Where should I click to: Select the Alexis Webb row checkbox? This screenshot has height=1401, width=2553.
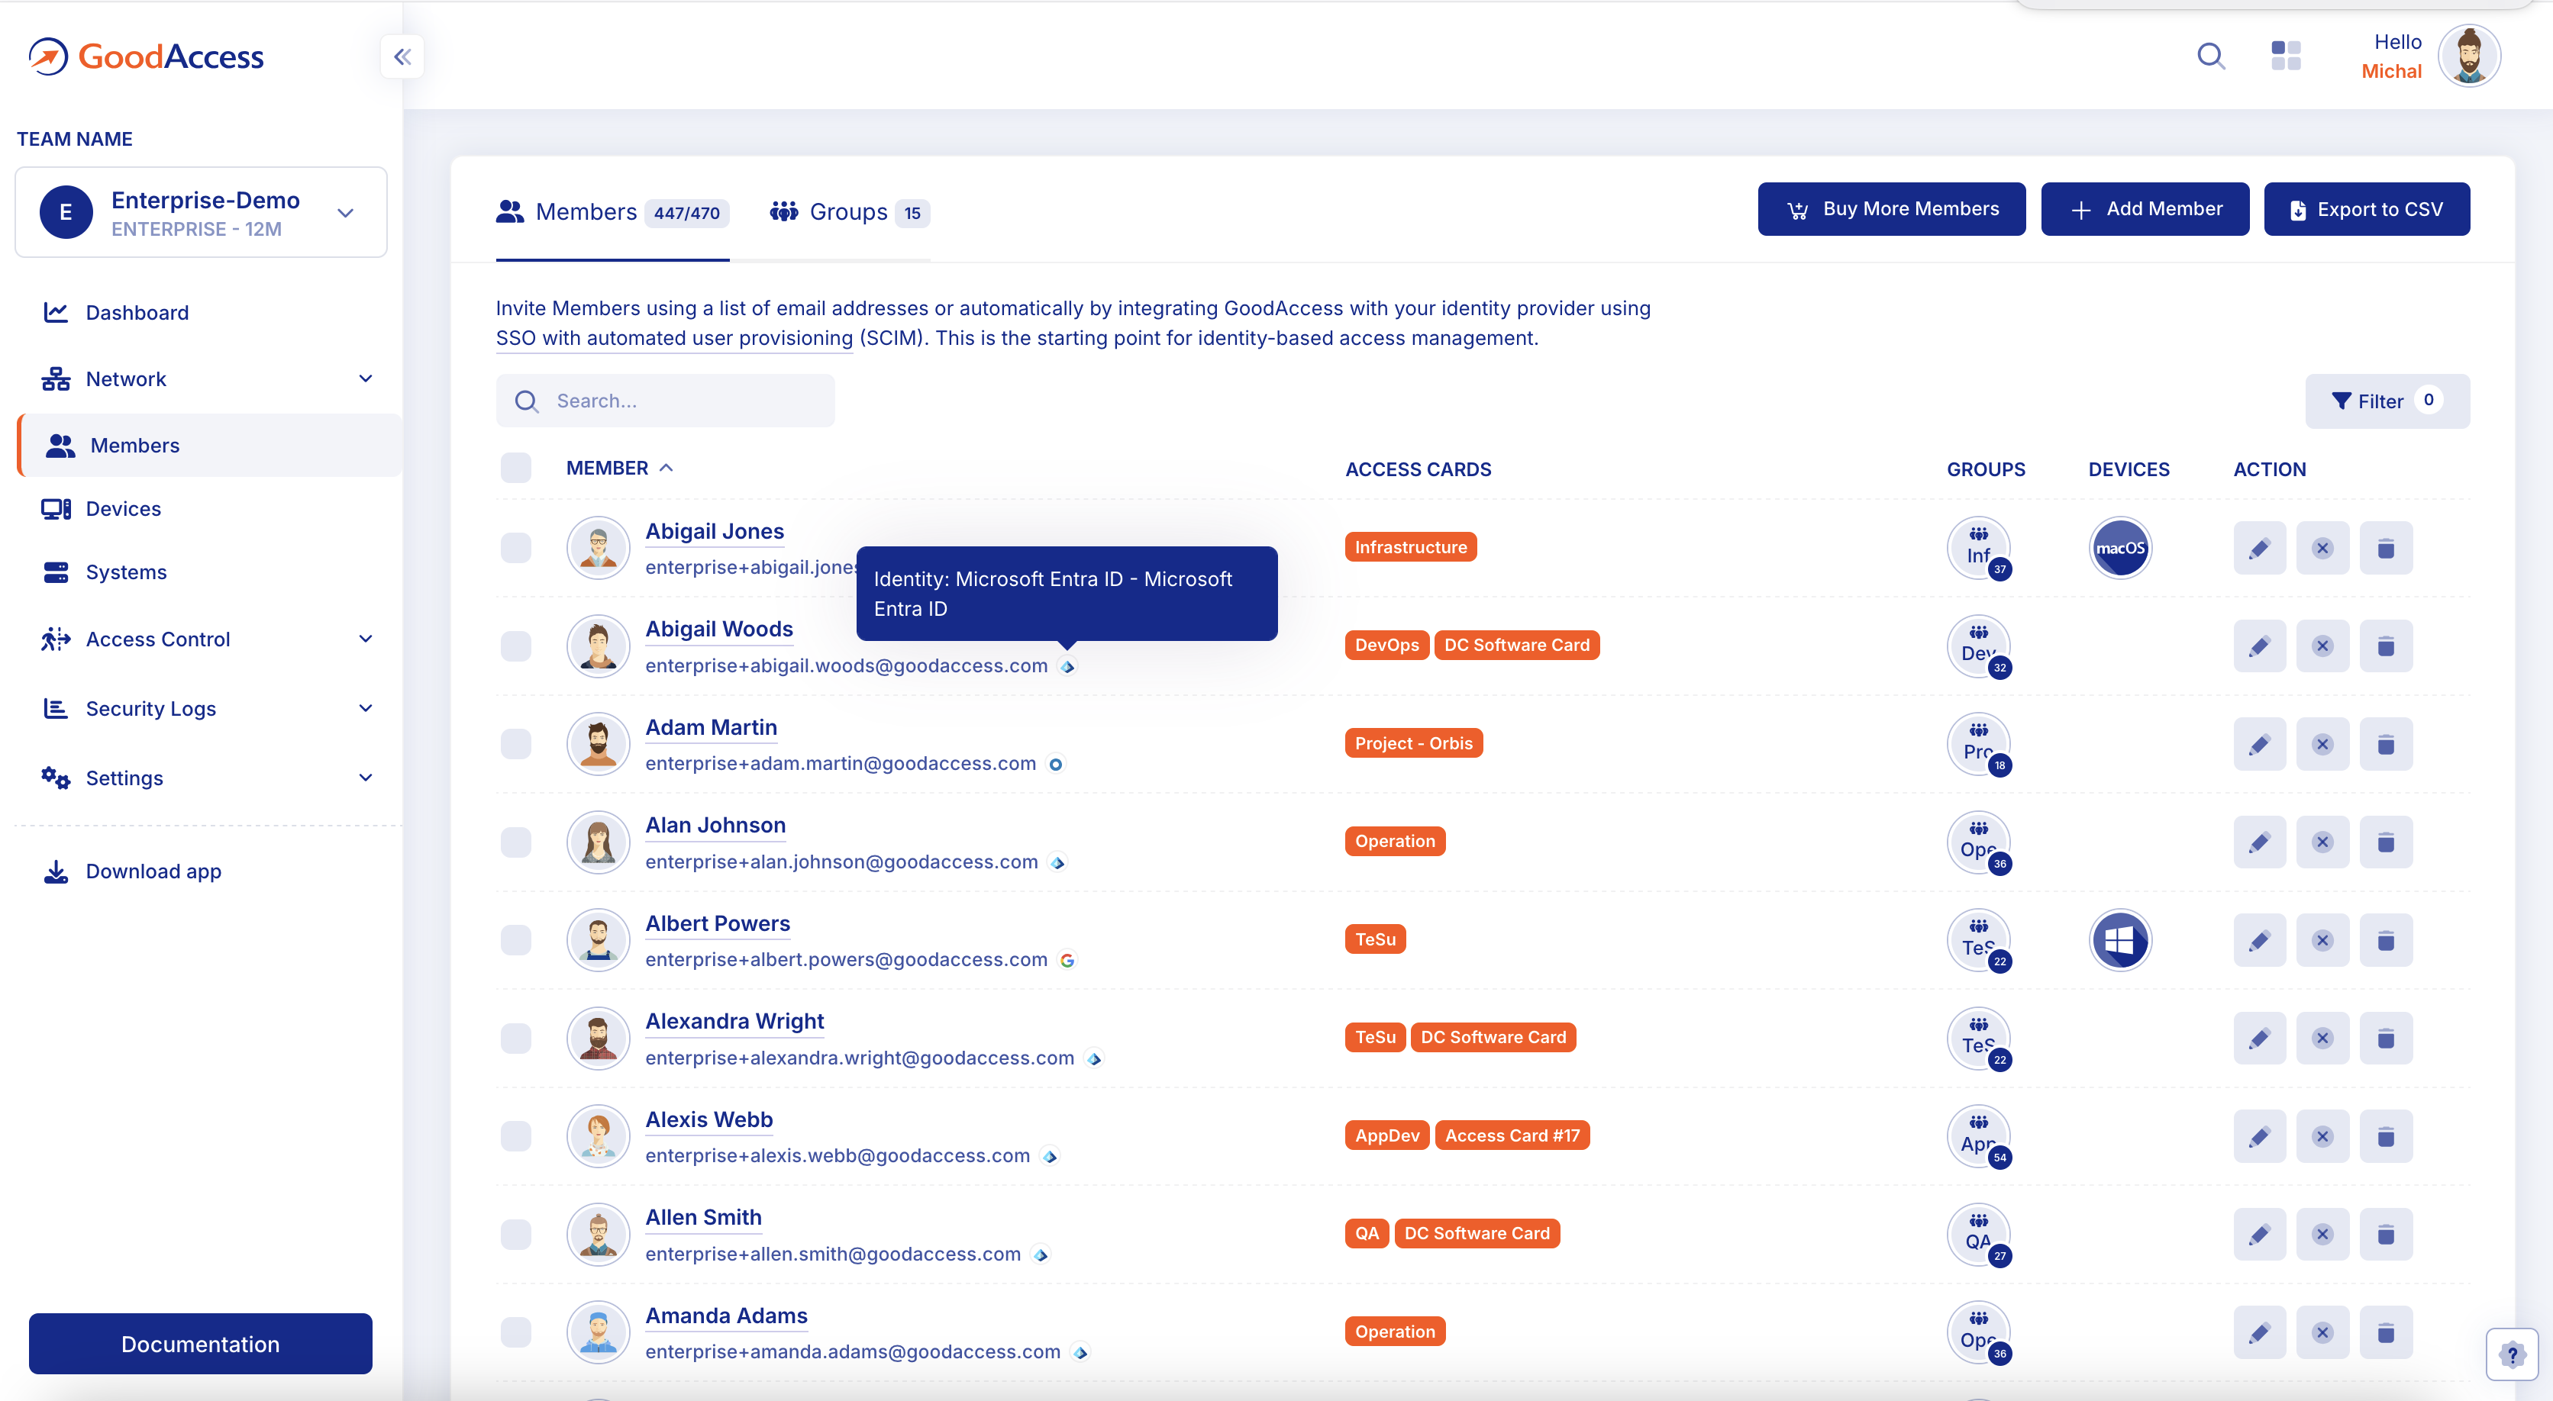515,1135
